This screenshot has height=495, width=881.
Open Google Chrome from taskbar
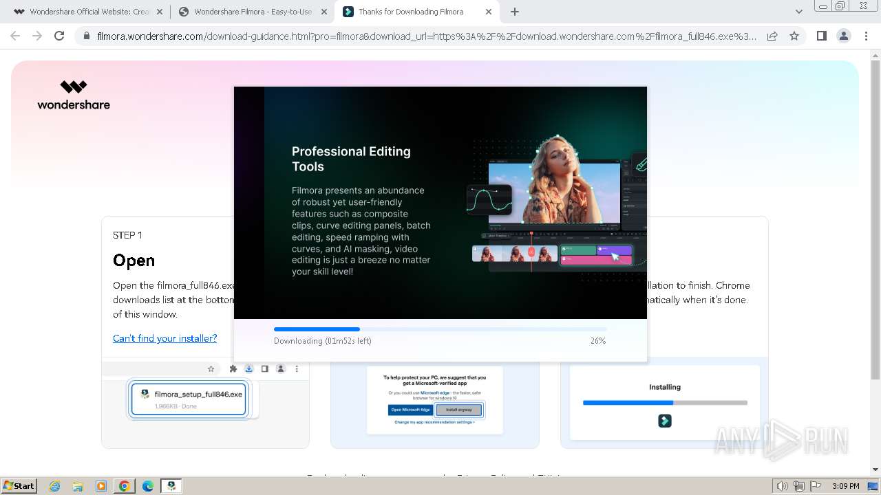coord(125,486)
